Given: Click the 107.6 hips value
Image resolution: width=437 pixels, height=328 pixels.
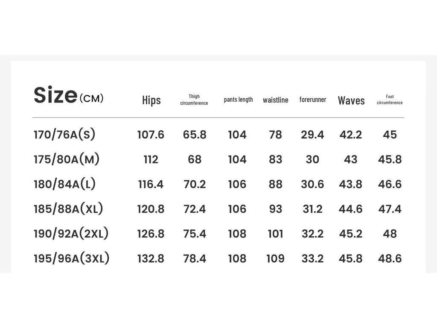Looking at the screenshot, I should [x=151, y=135].
